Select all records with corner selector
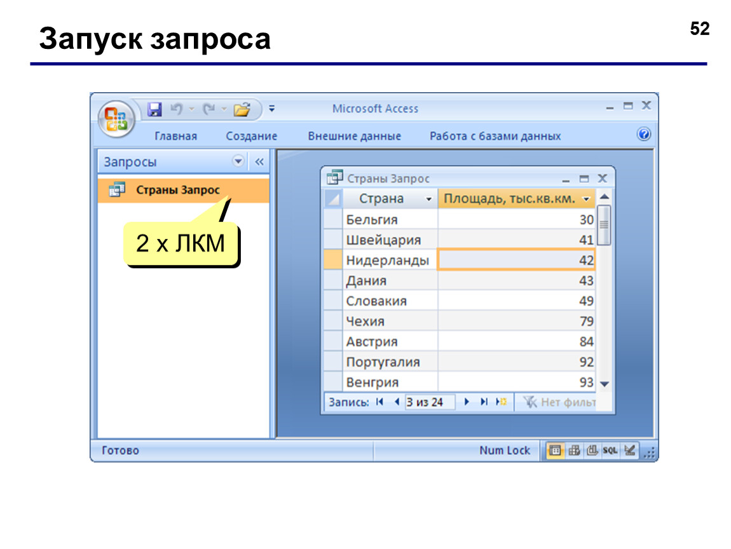This screenshot has height=549, width=731. 333,199
